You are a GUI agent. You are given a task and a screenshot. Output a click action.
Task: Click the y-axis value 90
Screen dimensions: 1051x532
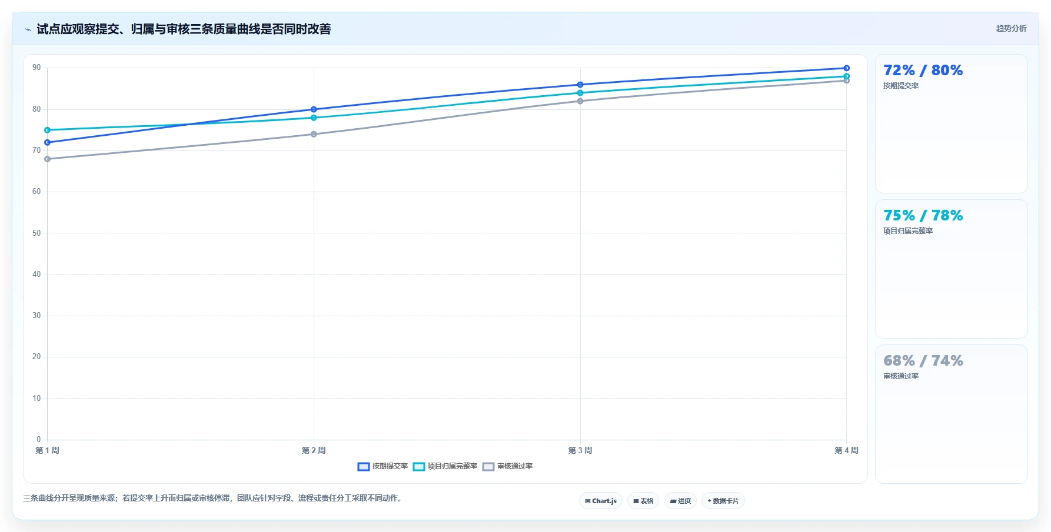tap(36, 68)
